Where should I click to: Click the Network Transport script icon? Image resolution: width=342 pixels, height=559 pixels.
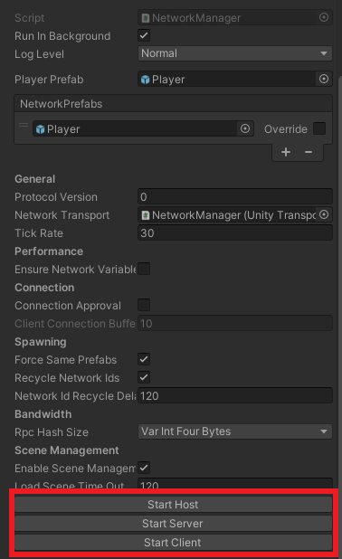pyautogui.click(x=145, y=215)
